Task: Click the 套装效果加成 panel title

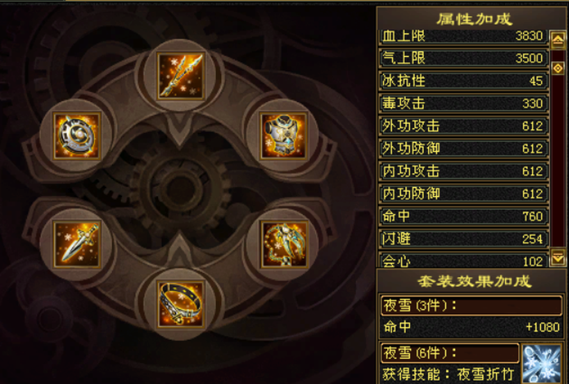Action: (474, 282)
